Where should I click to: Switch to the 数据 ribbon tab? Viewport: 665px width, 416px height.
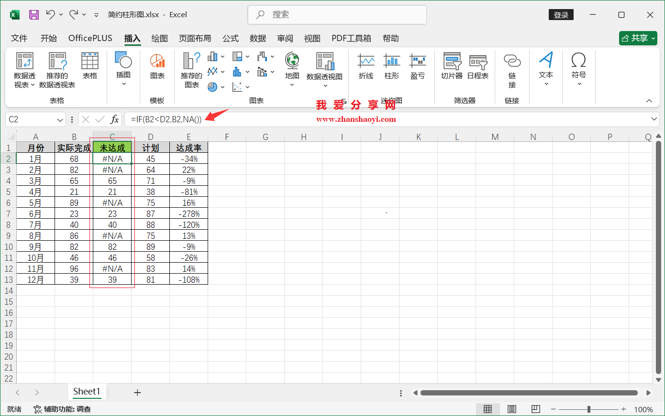257,38
